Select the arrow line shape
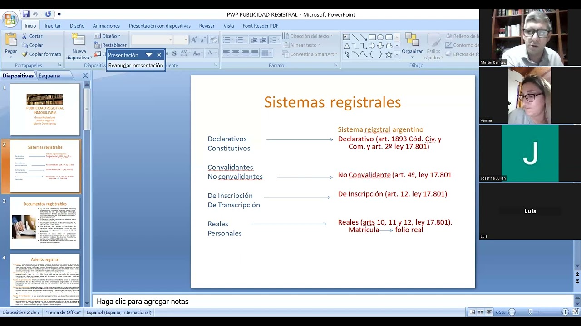The image size is (581, 326). pyautogui.click(x=363, y=37)
